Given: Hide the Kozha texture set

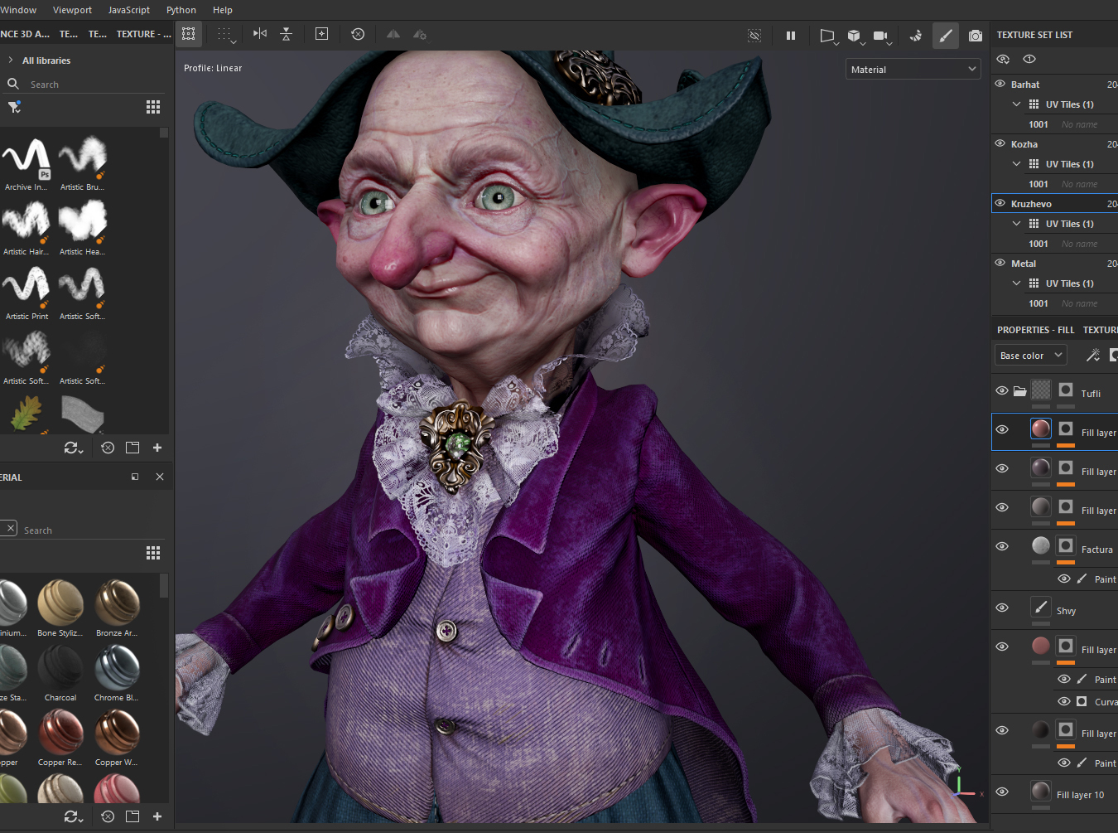Looking at the screenshot, I should click(1000, 143).
